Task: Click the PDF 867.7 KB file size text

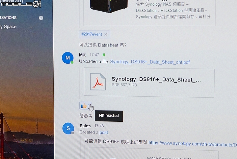Action: [x=124, y=85]
